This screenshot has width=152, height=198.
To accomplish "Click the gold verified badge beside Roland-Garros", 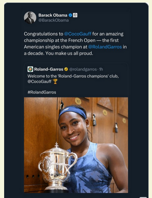I will click(66, 69).
